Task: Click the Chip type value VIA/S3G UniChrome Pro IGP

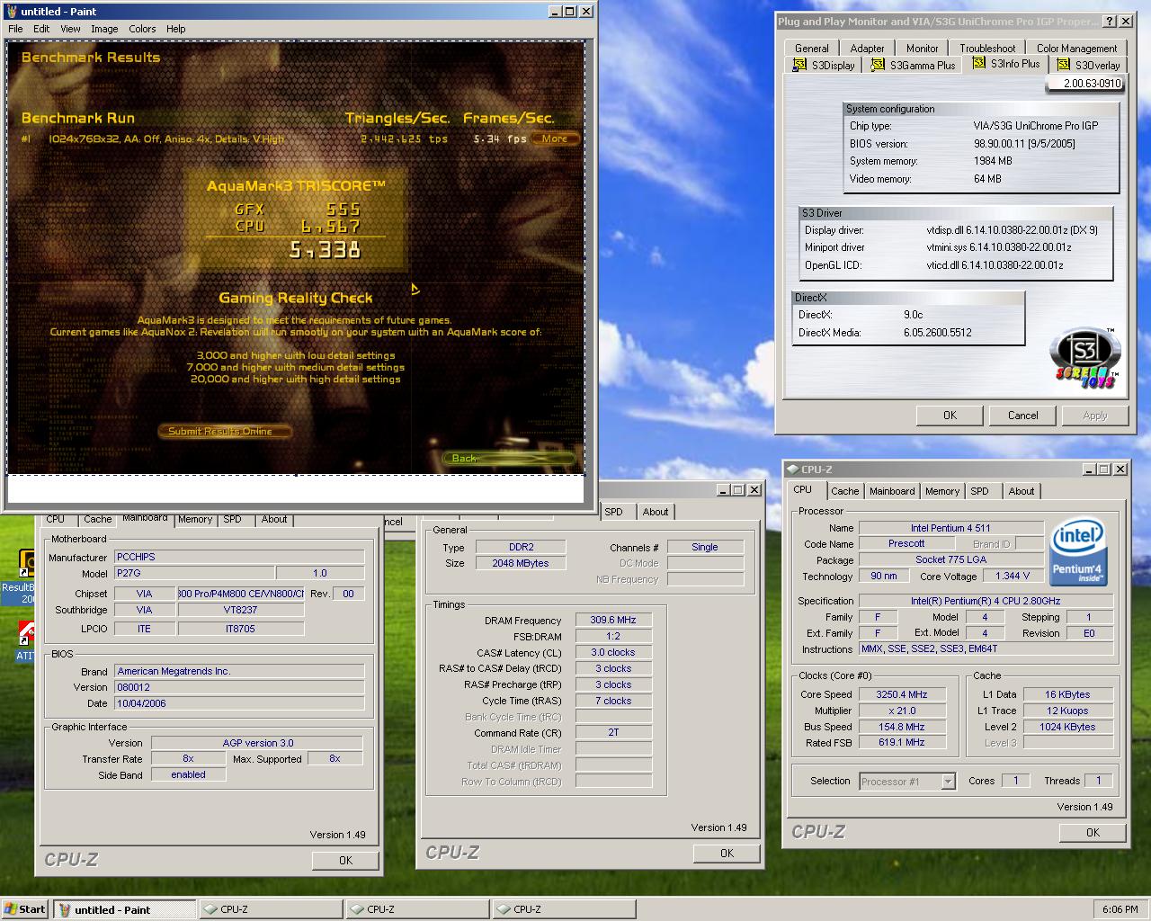Action: (1035, 126)
